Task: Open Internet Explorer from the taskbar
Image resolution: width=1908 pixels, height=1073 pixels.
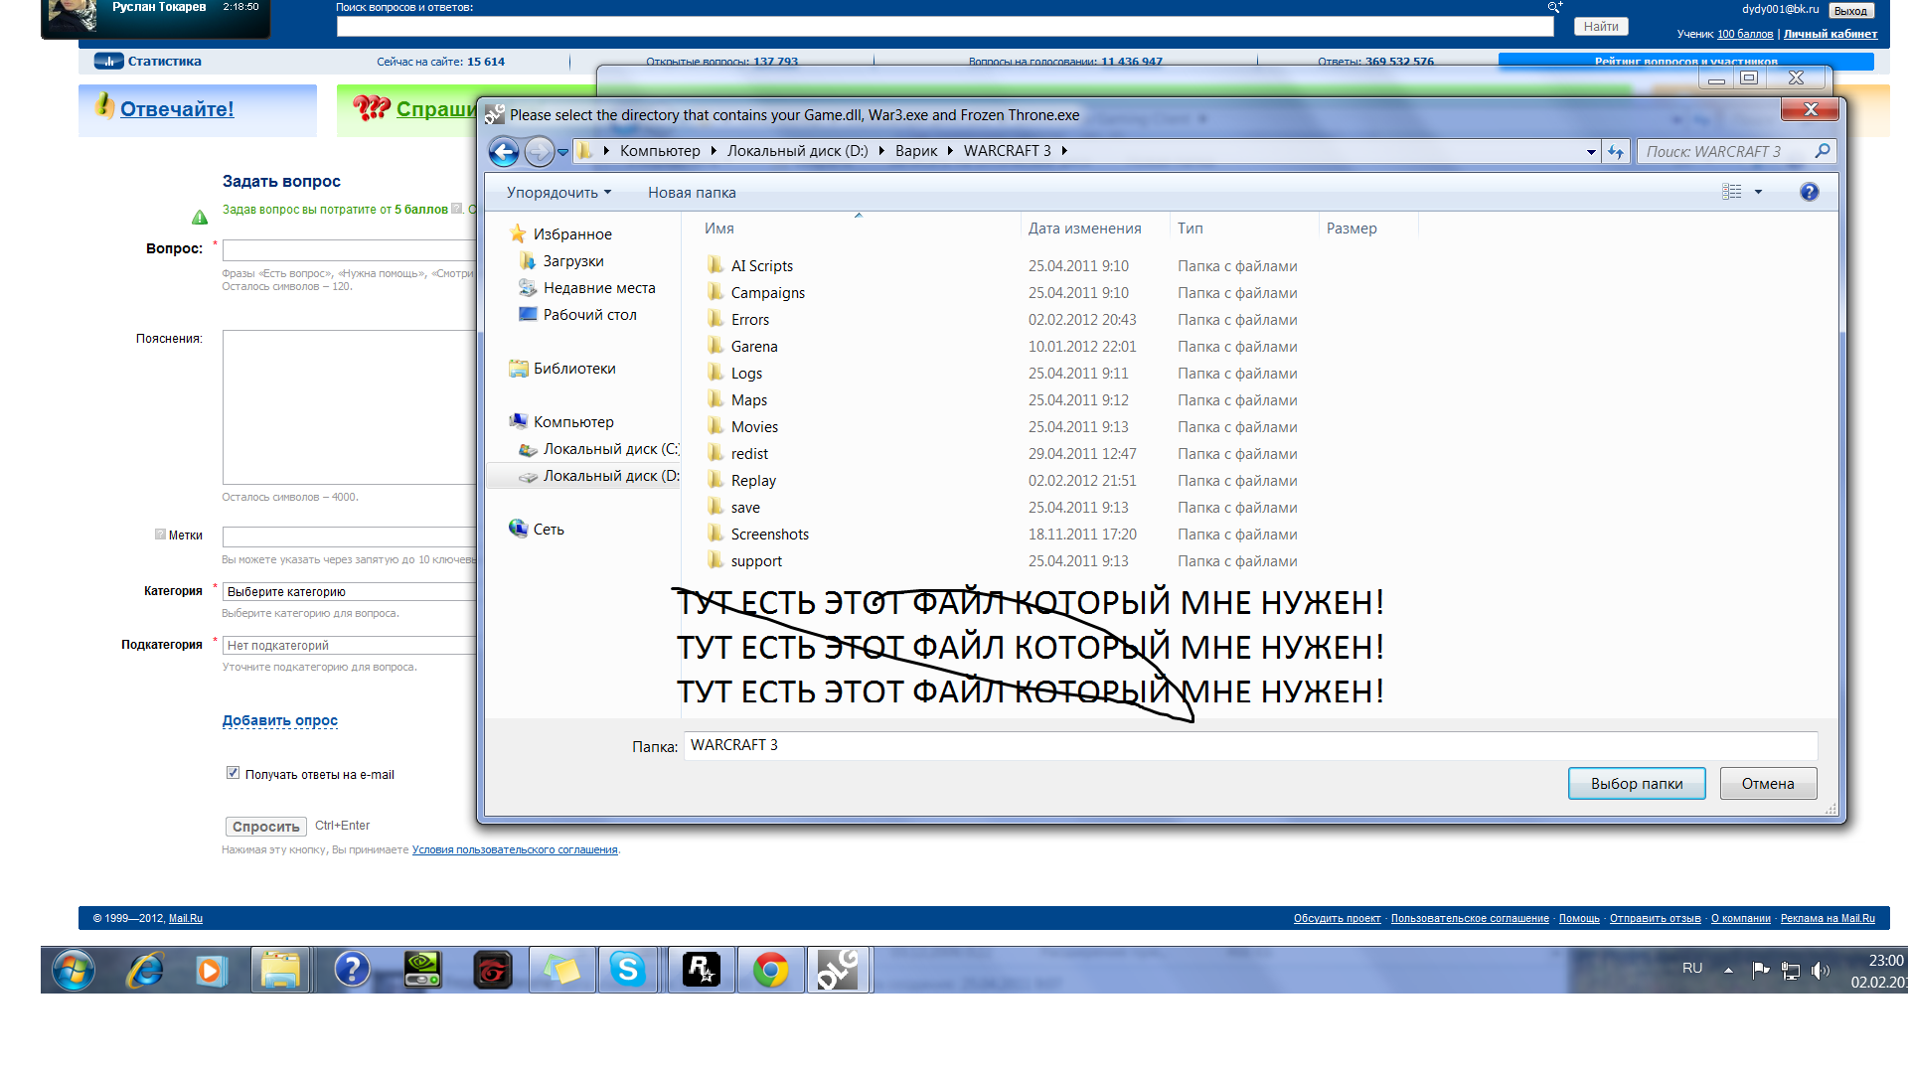Action: [x=145, y=969]
